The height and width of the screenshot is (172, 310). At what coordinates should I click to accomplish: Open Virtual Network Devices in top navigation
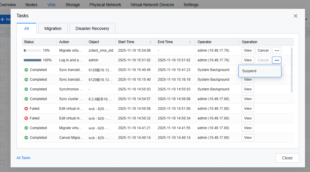coord(152,5)
